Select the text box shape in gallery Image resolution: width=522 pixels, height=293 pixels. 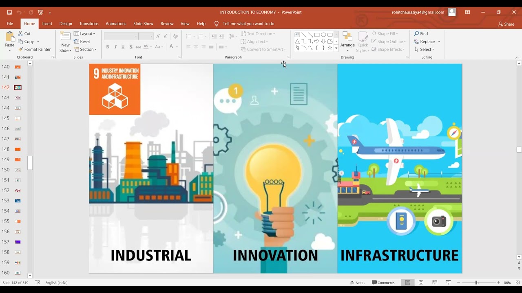297,35
